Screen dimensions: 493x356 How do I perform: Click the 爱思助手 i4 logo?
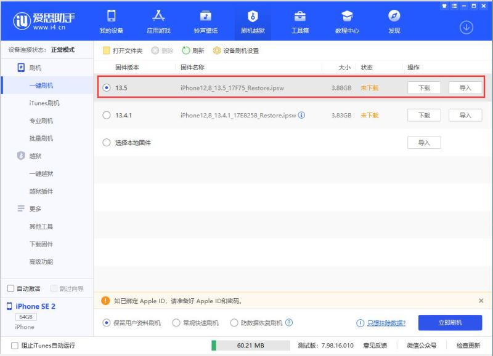tap(44, 21)
